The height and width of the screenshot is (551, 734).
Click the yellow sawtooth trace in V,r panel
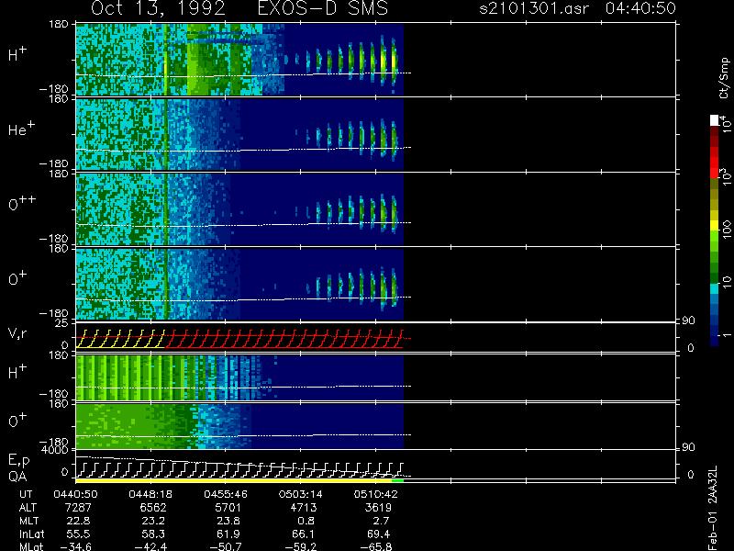click(120, 339)
